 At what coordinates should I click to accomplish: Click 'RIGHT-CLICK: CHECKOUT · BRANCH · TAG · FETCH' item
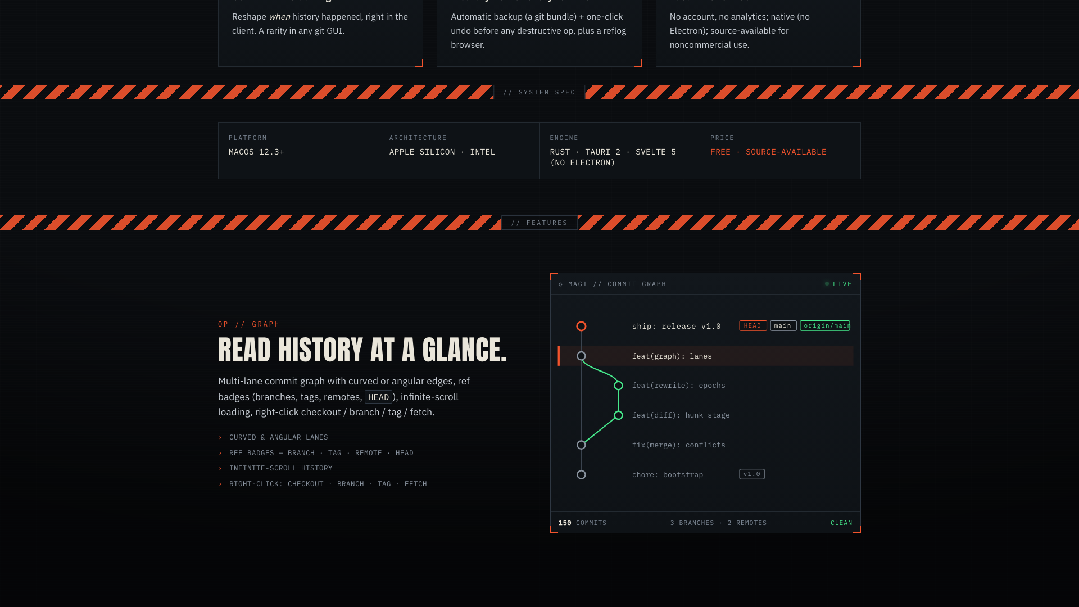(328, 484)
